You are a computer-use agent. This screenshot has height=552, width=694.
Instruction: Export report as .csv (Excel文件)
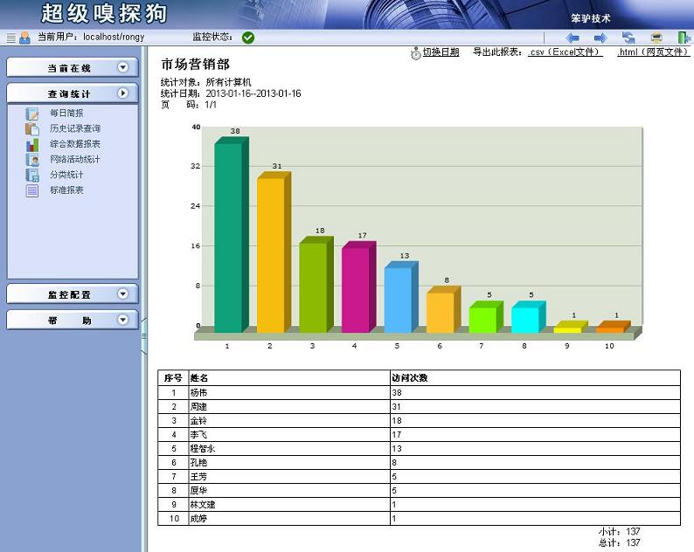click(x=565, y=52)
